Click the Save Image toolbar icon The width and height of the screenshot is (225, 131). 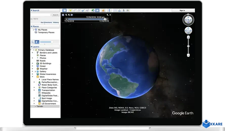click(x=124, y=10)
